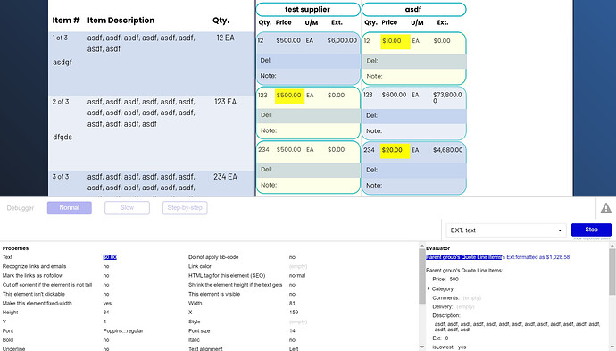This screenshot has height=351, width=616.
Task: Open the EXT. text element dropdown
Action: pyautogui.click(x=506, y=230)
